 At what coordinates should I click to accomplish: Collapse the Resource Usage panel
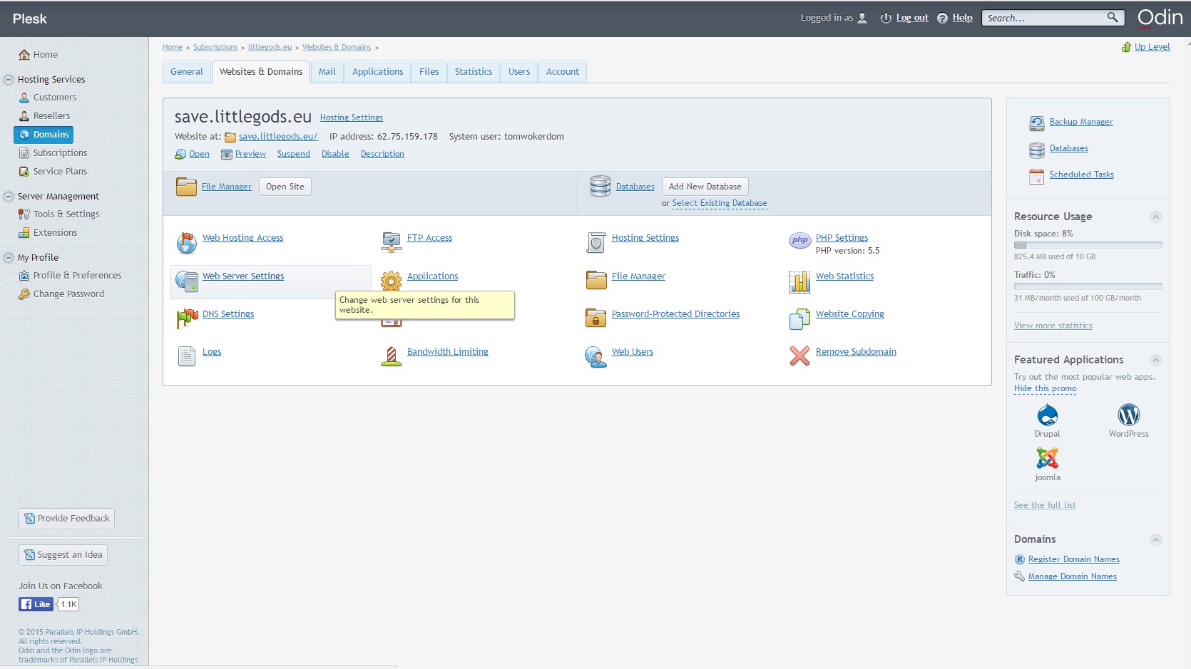tap(1156, 217)
